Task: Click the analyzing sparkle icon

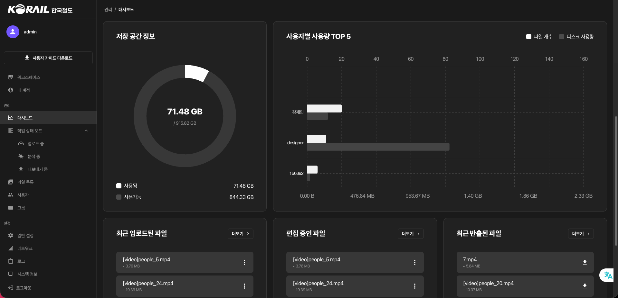Action: [21, 157]
